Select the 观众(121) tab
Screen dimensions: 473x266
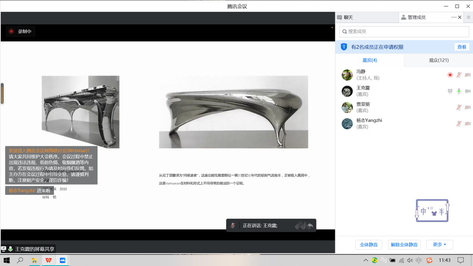click(x=438, y=60)
